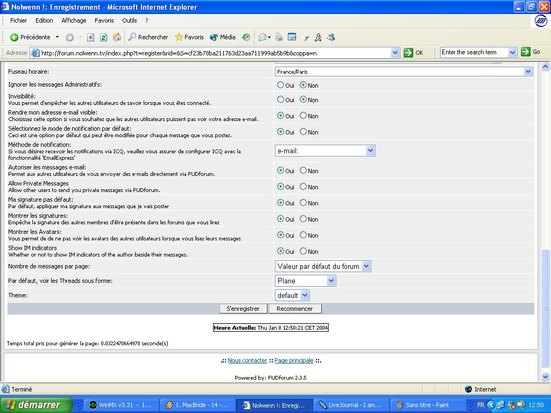551x413 pixels.
Task: Expand the Méthode de notification dropdown
Action: (x=370, y=151)
